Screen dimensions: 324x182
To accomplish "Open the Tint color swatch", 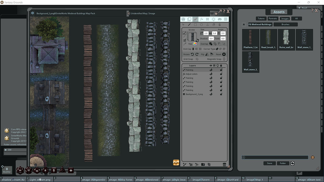I will pos(195,43).
